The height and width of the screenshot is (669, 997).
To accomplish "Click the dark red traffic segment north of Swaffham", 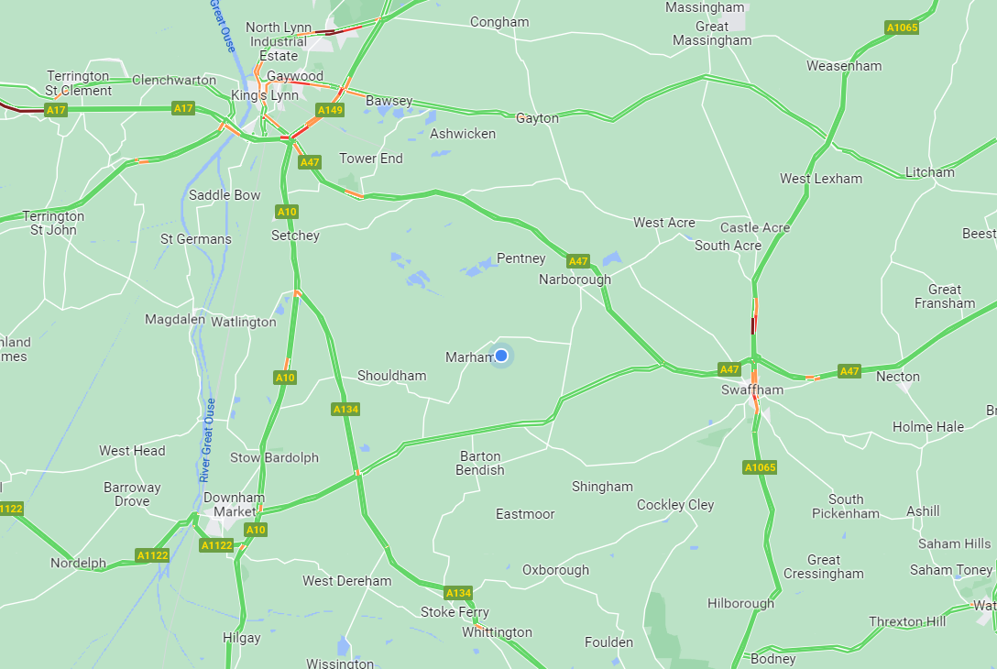I will pos(753,325).
